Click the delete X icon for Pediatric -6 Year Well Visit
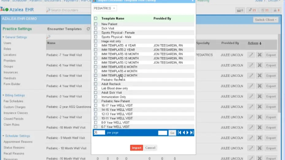285x160 pixels. [x=259, y=65]
